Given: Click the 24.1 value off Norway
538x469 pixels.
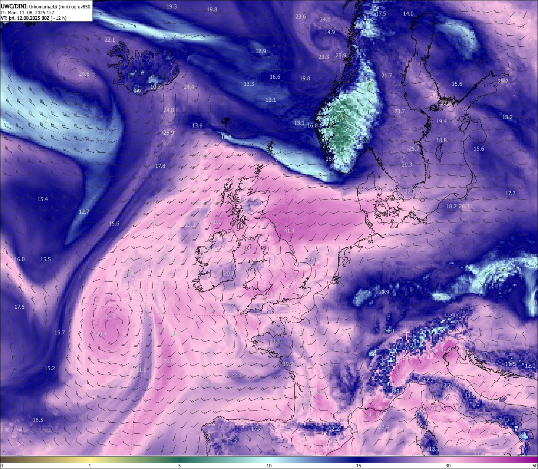Looking at the screenshot, I should tap(325, 19).
